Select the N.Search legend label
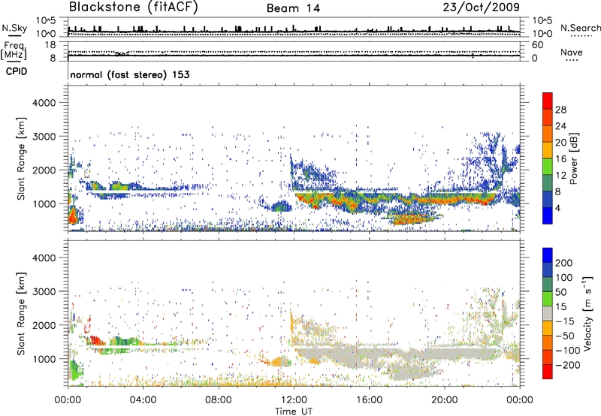The width and height of the screenshot is (601, 416). [580, 28]
